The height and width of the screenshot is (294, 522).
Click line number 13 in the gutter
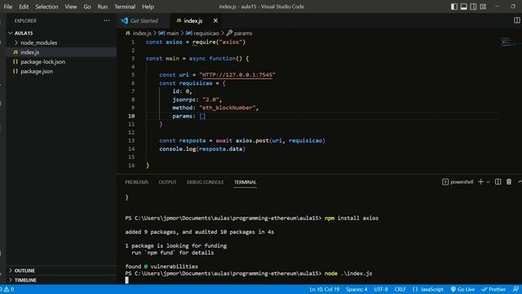[x=131, y=140]
